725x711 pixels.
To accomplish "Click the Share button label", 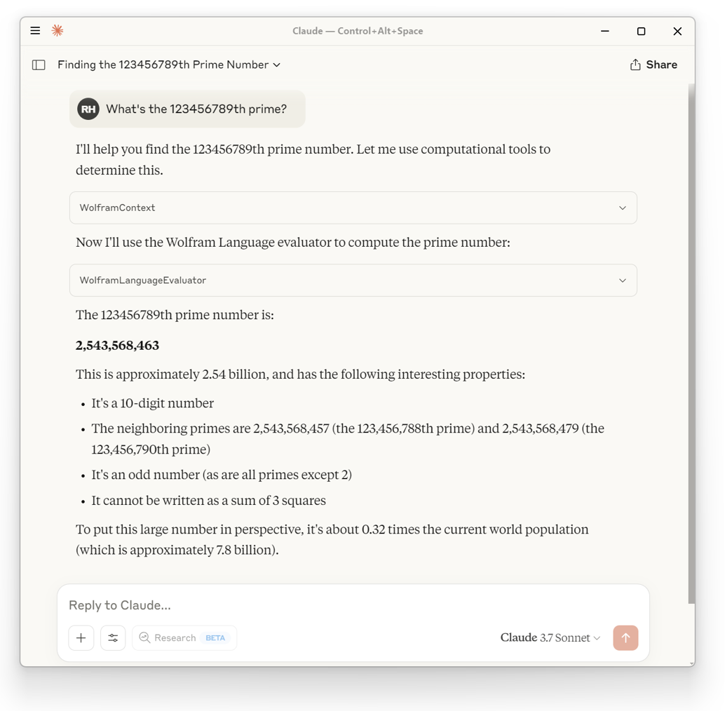I will (x=661, y=65).
